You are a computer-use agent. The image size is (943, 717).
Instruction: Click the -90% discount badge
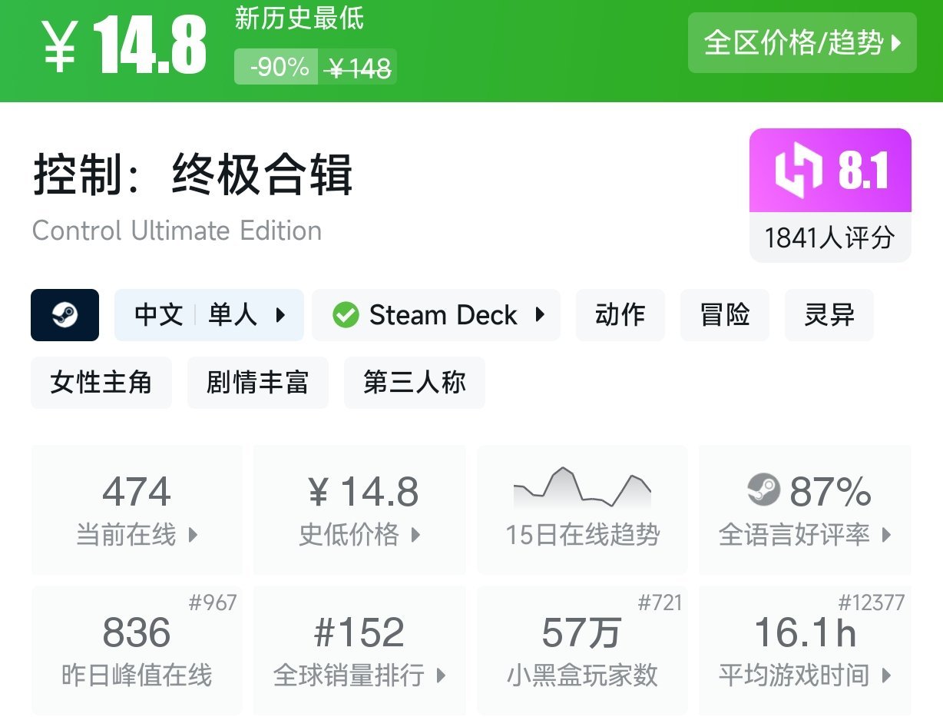(276, 67)
